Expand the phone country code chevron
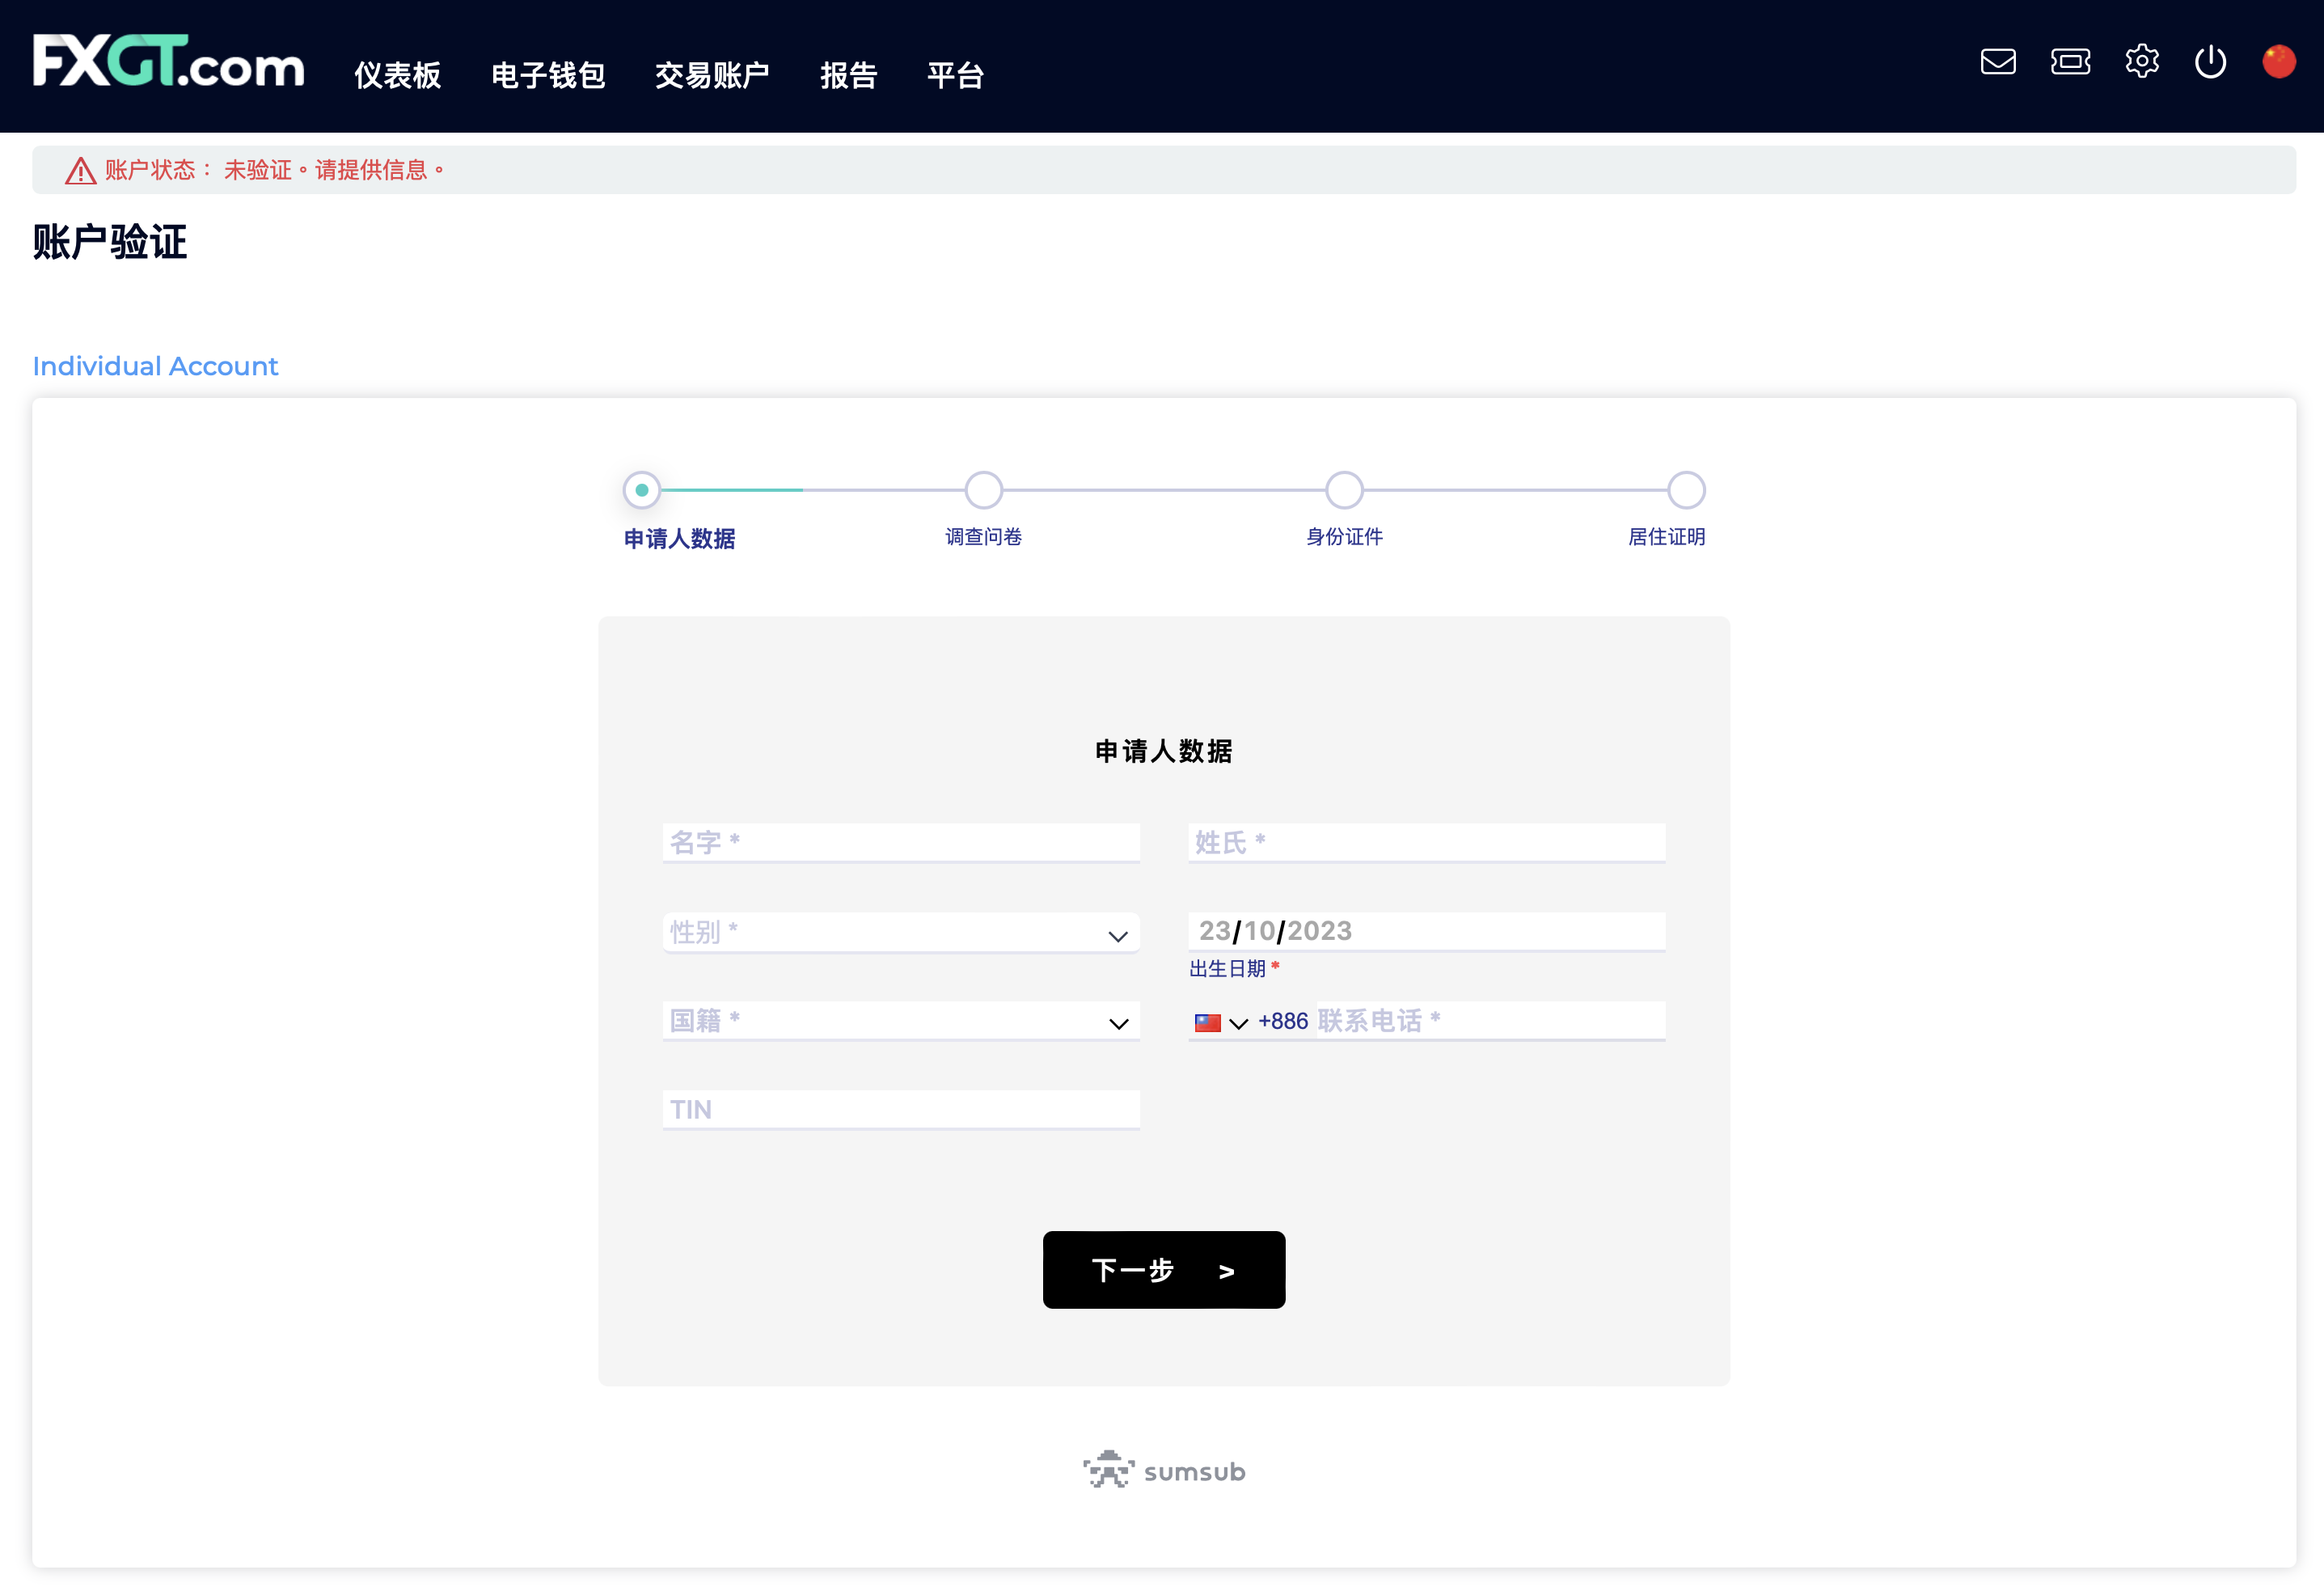The width and height of the screenshot is (2324, 1587). 1238,1023
